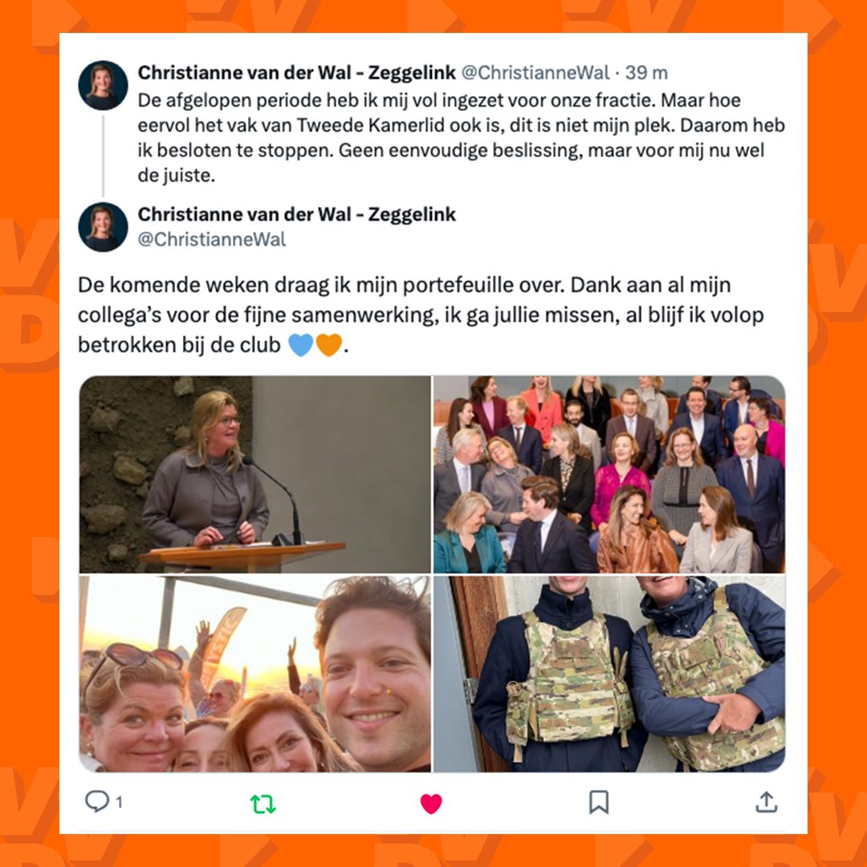Click the author name on second tweet
The width and height of the screenshot is (867, 867).
tap(296, 214)
